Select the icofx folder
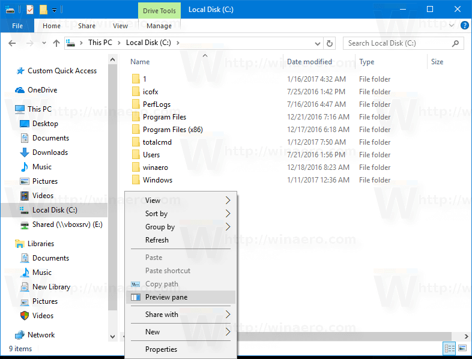 click(x=145, y=91)
